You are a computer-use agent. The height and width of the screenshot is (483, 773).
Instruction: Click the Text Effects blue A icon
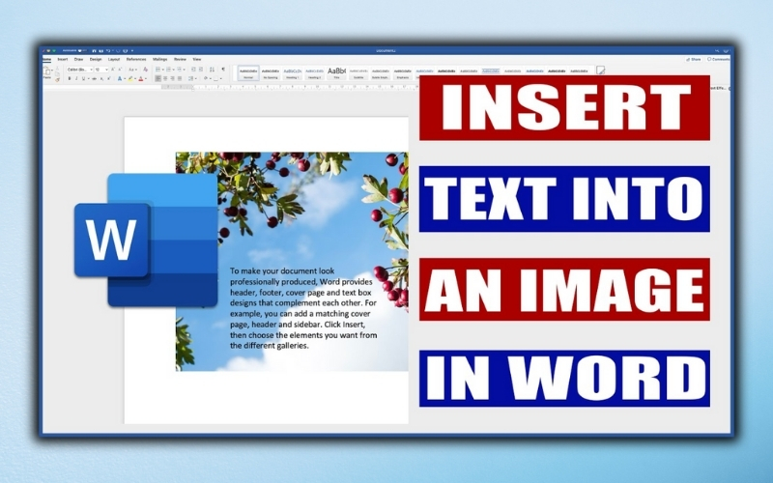pos(120,78)
